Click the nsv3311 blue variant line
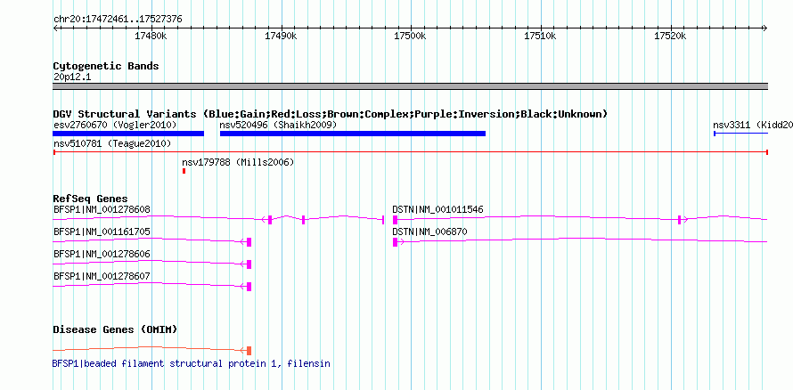The image size is (793, 390). tap(741, 134)
